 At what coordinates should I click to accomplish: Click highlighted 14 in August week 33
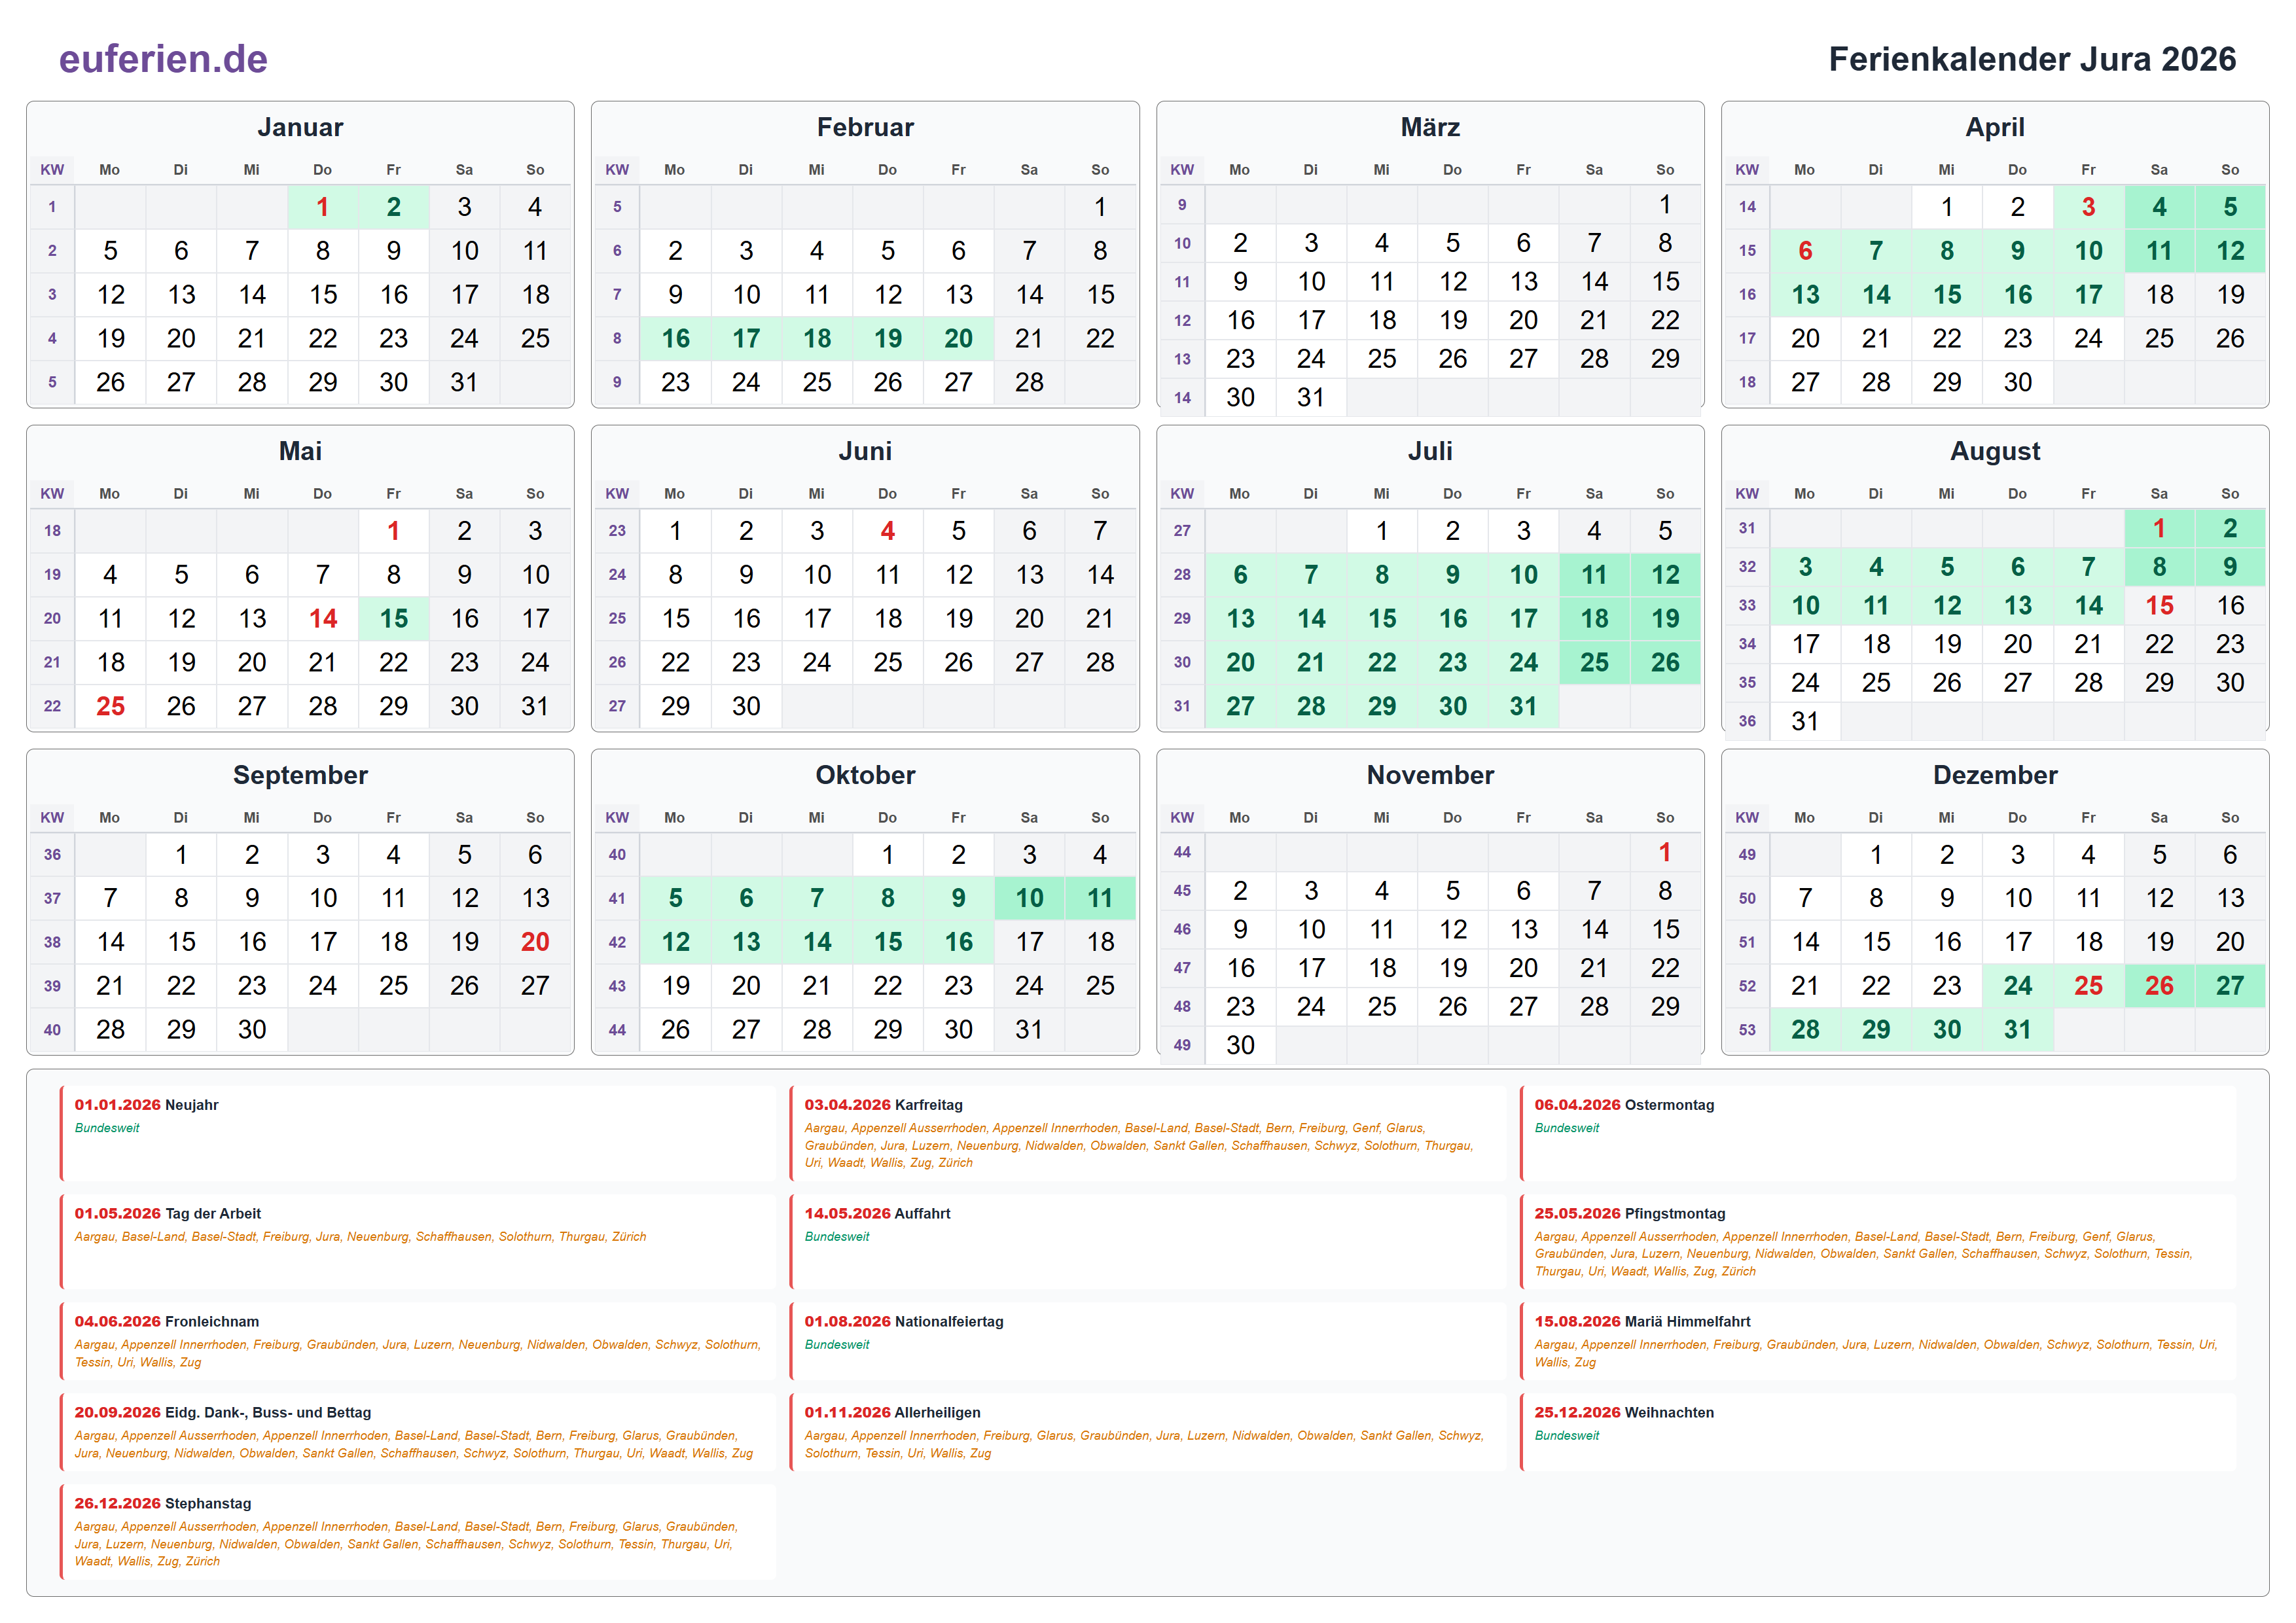tap(2088, 605)
